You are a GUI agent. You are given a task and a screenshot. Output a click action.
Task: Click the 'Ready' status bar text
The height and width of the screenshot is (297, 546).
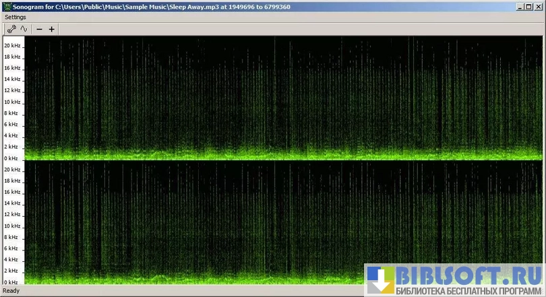pos(11,291)
